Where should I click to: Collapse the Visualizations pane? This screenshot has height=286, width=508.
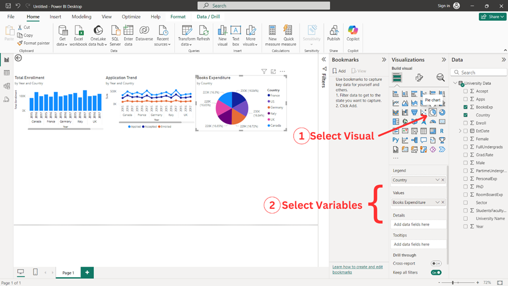pos(444,59)
